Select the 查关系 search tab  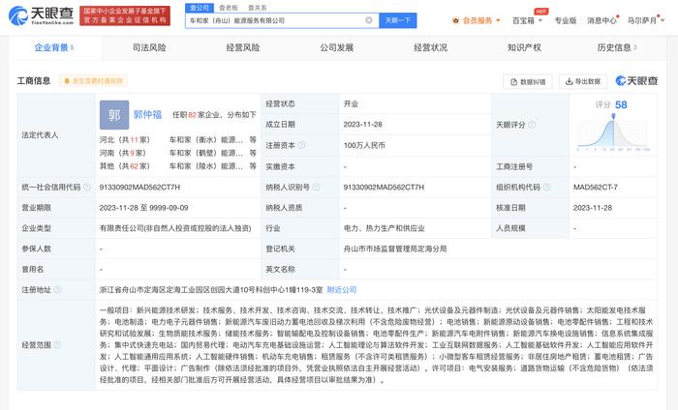click(258, 8)
